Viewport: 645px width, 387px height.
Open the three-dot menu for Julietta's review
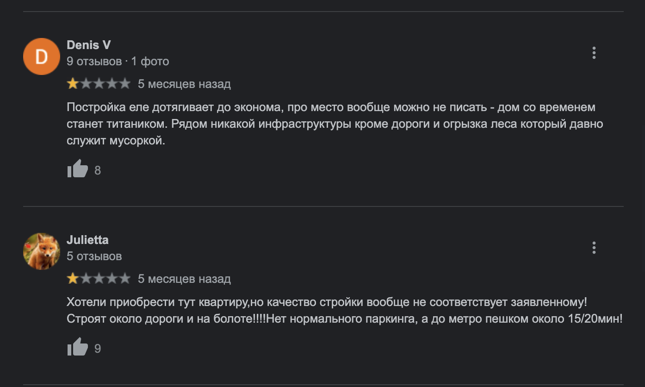[x=594, y=248]
